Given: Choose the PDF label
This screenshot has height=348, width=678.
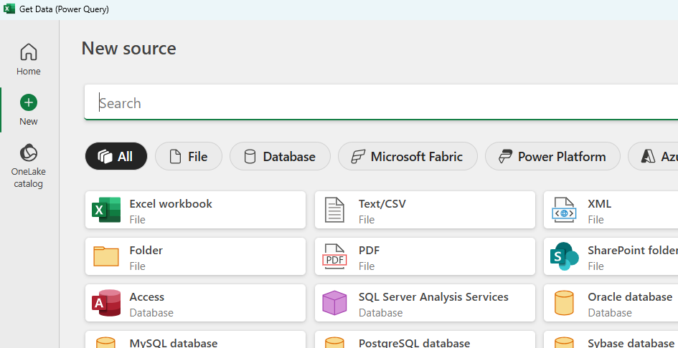Looking at the screenshot, I should (369, 250).
